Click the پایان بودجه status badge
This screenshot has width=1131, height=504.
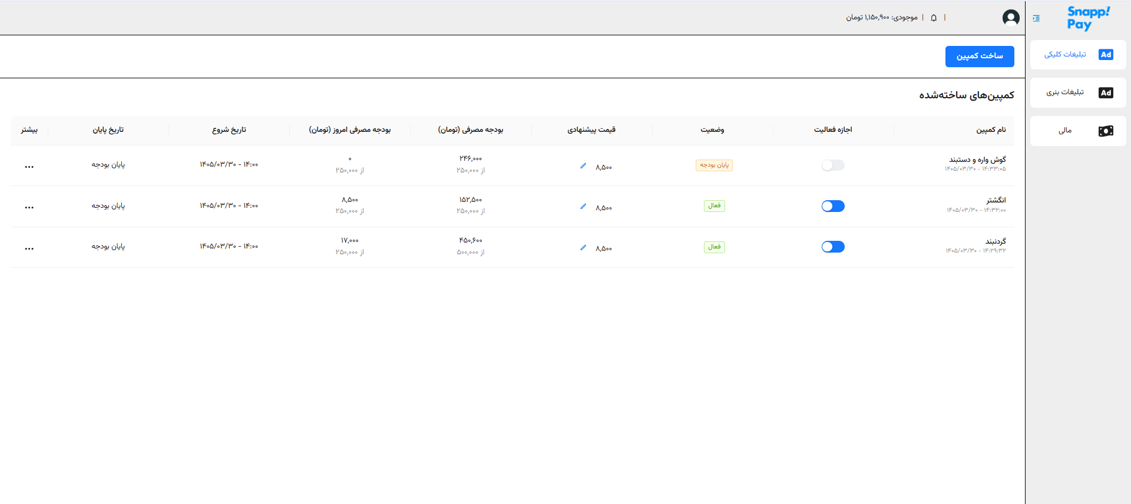point(714,165)
